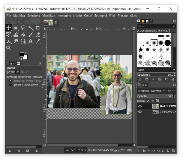Open the tool options configuration menu

(40, 63)
